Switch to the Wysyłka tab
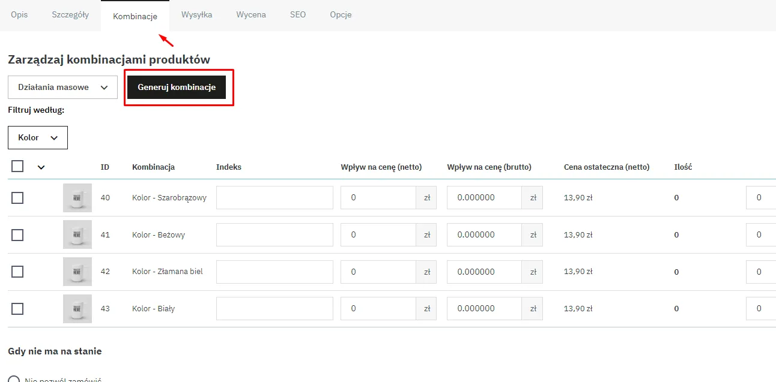776x382 pixels. [x=196, y=15]
